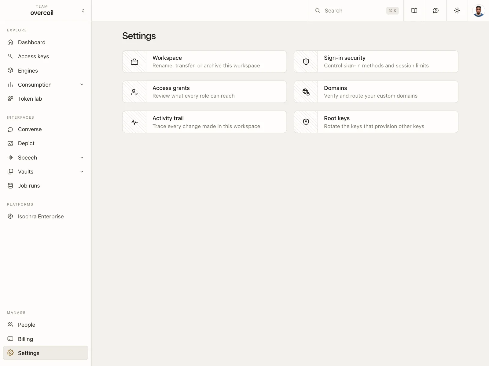Click "Control sign-in methods and session limits"
489x366 pixels.
pyautogui.click(x=376, y=66)
